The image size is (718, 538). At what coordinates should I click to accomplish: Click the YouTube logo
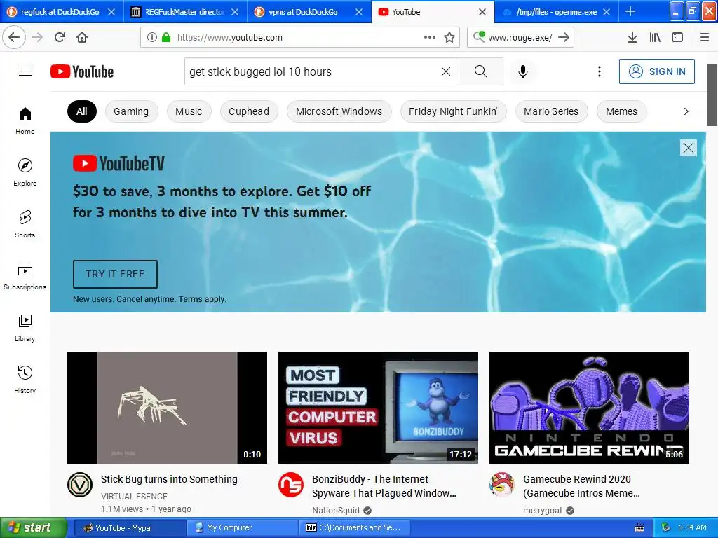tap(82, 71)
